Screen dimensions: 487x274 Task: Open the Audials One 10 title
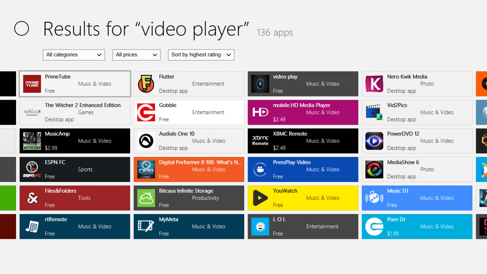tap(177, 134)
